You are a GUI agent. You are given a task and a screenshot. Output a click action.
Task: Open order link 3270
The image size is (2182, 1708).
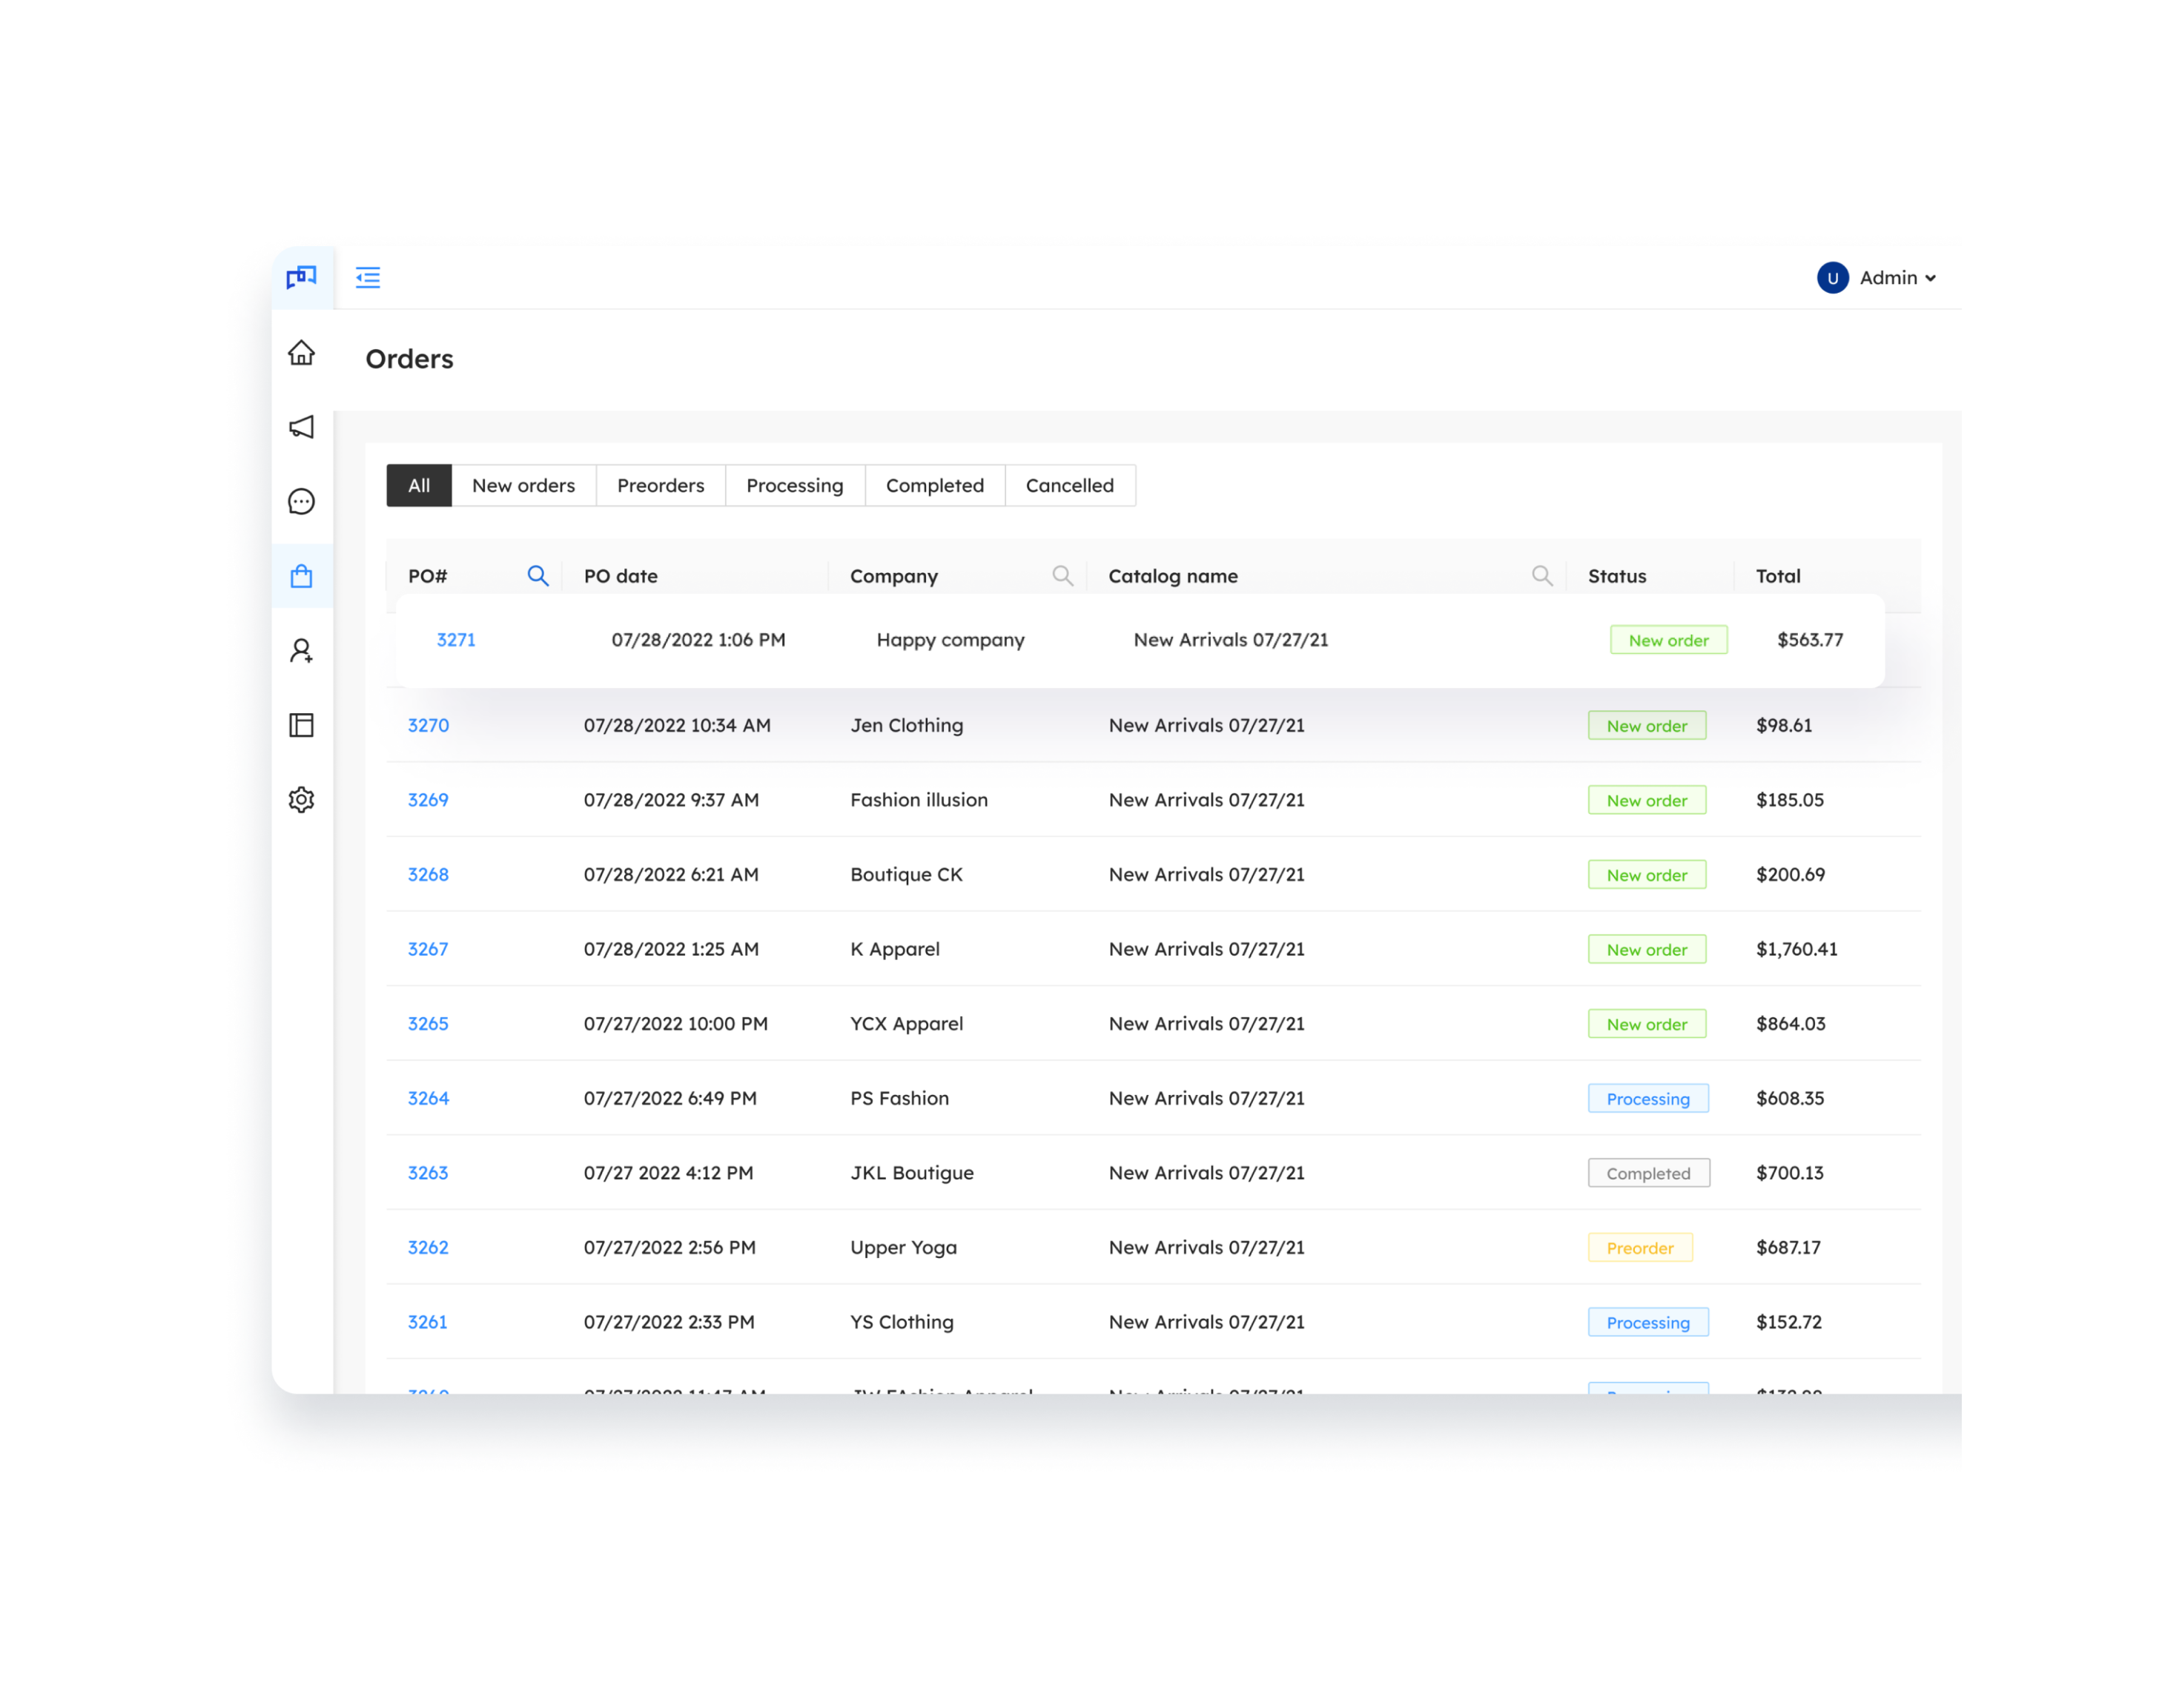tap(428, 725)
